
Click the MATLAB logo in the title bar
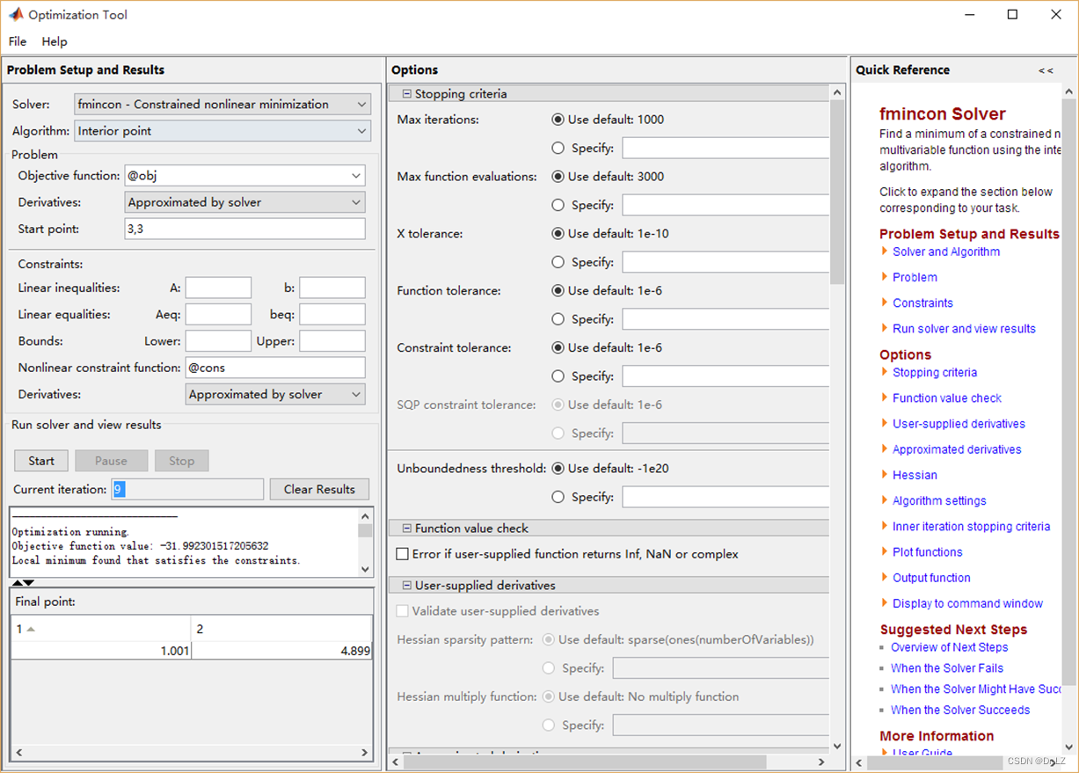pos(15,15)
